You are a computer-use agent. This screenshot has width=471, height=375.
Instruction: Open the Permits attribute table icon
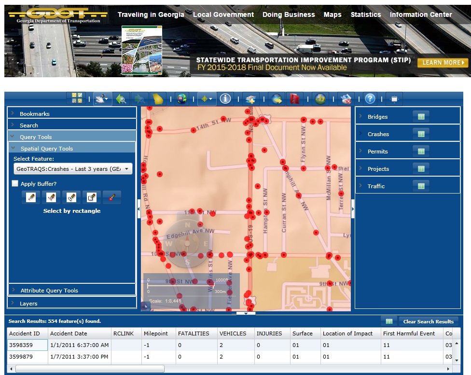click(x=421, y=152)
